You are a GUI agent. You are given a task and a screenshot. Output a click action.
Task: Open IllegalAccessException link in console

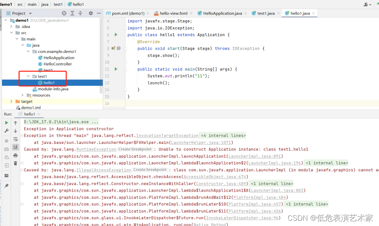[x=104, y=170]
